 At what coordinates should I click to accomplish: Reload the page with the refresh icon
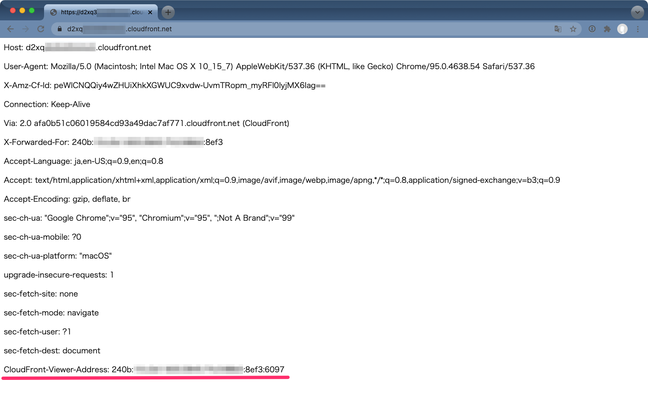(41, 28)
